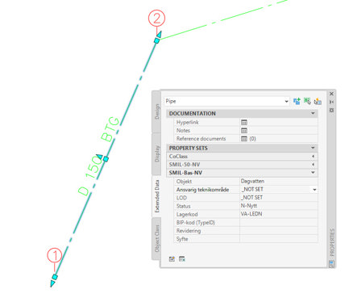Collapse the DOCUMENTATION section
The height and width of the screenshot is (306, 345).
[x=313, y=114]
